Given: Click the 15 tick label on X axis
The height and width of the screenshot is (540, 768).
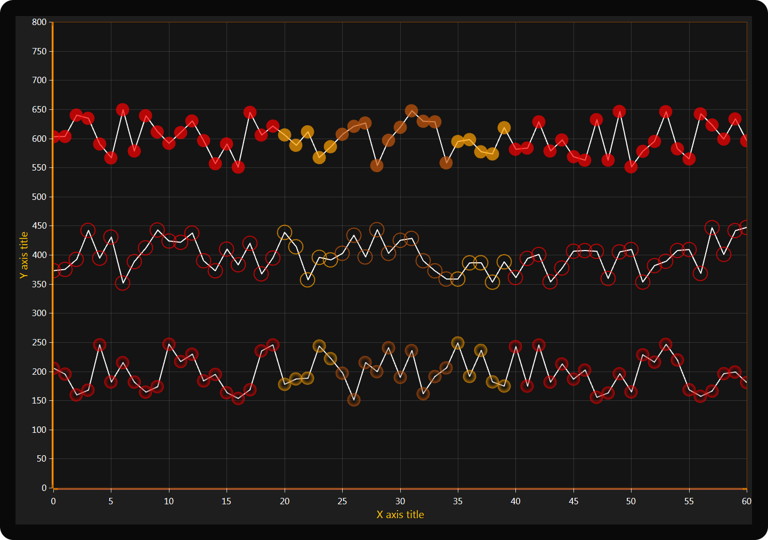Looking at the screenshot, I should coord(227,502).
